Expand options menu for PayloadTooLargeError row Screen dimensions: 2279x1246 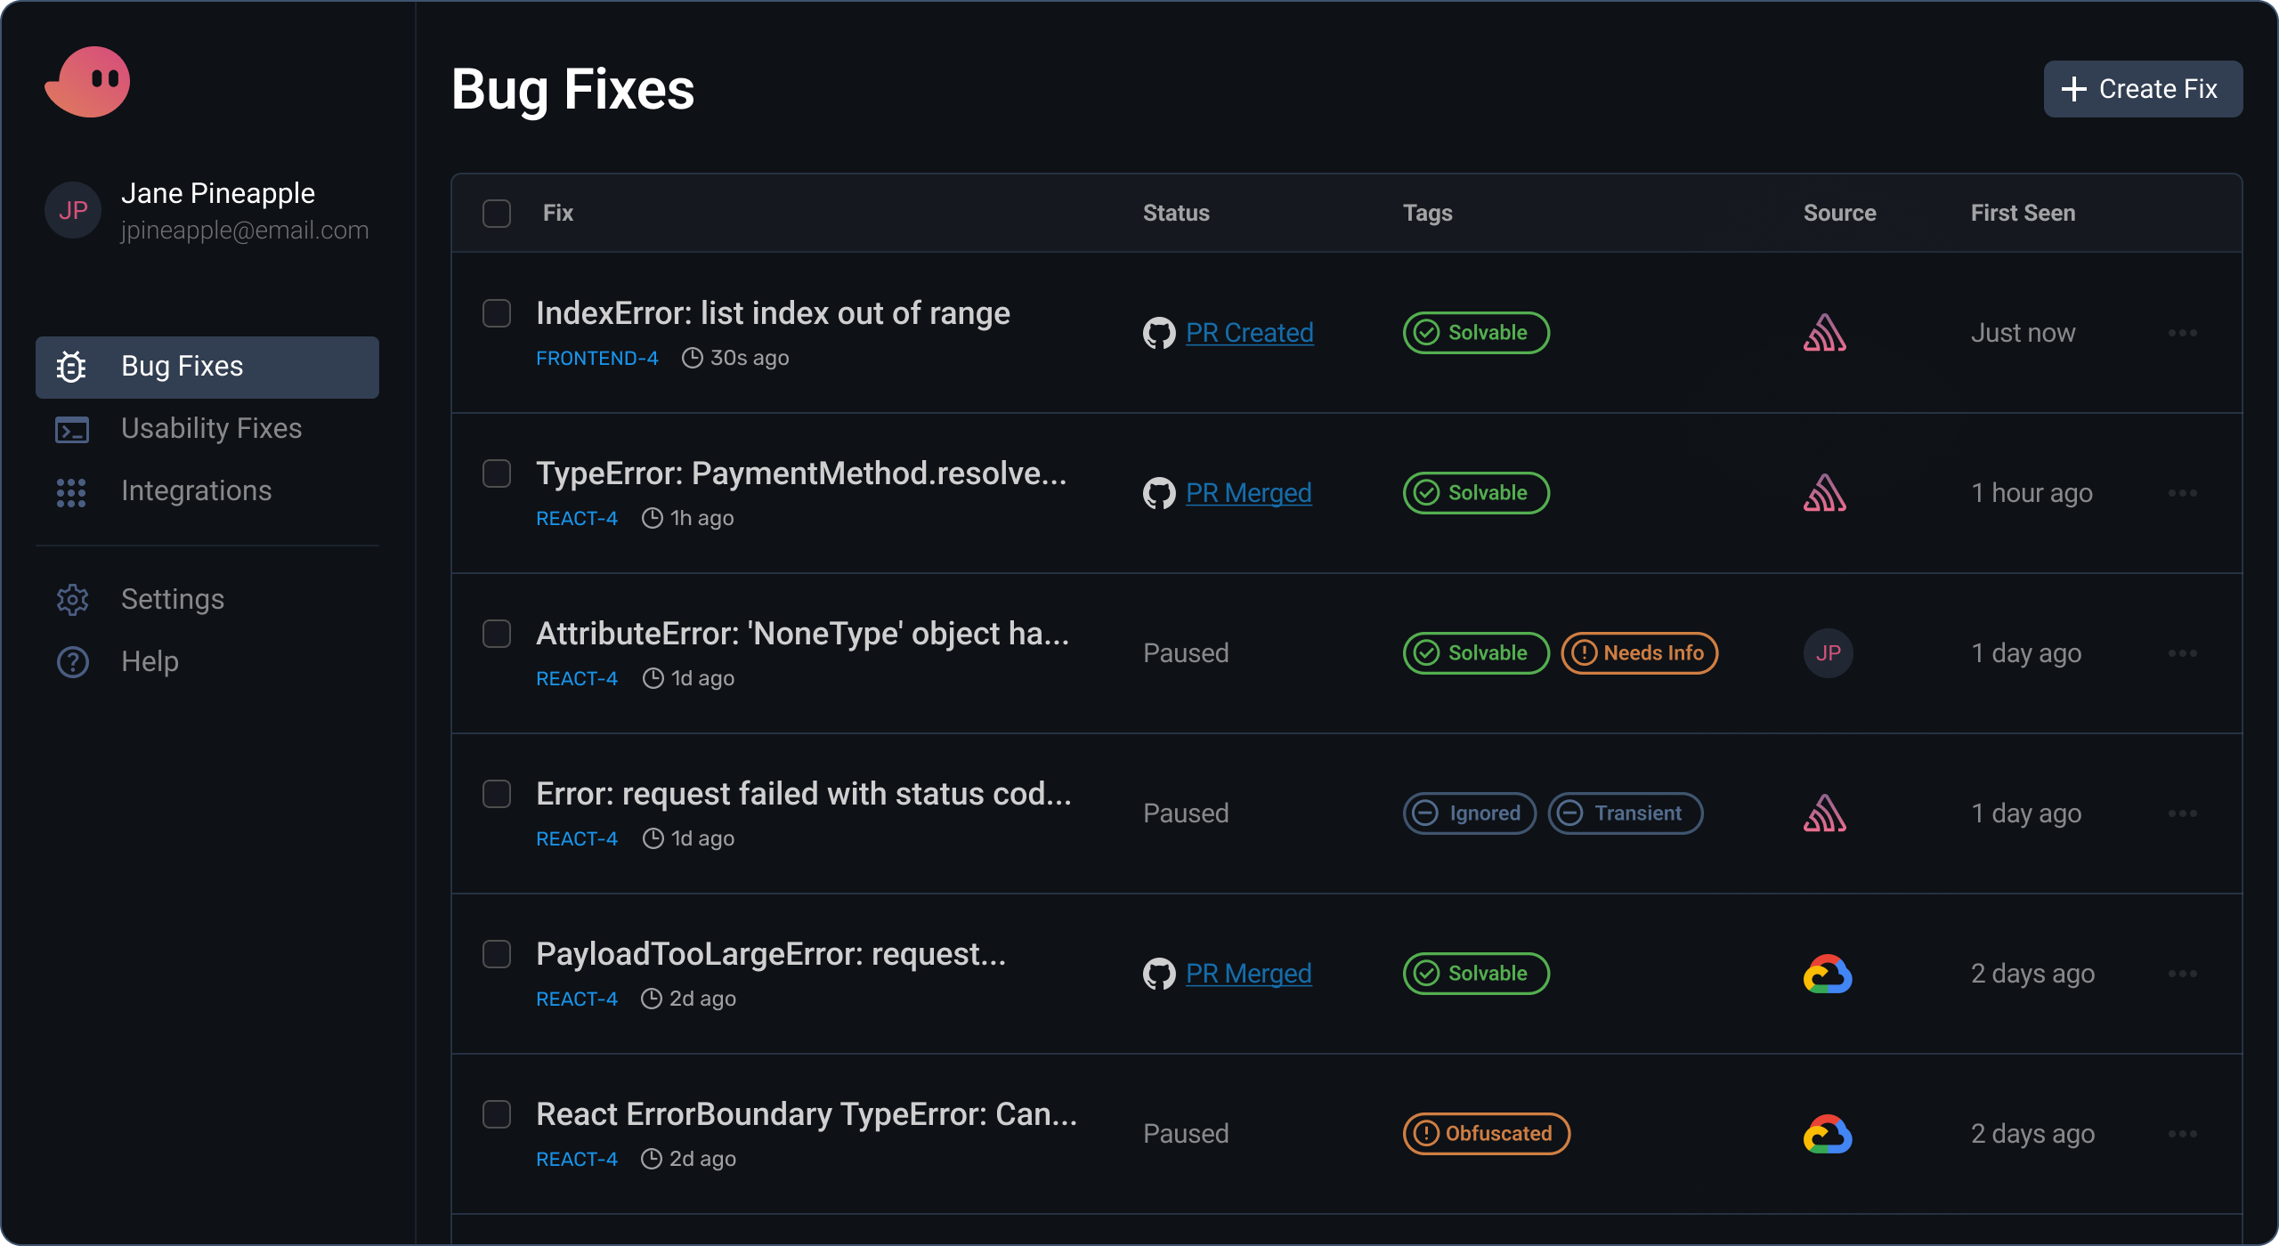click(2182, 974)
